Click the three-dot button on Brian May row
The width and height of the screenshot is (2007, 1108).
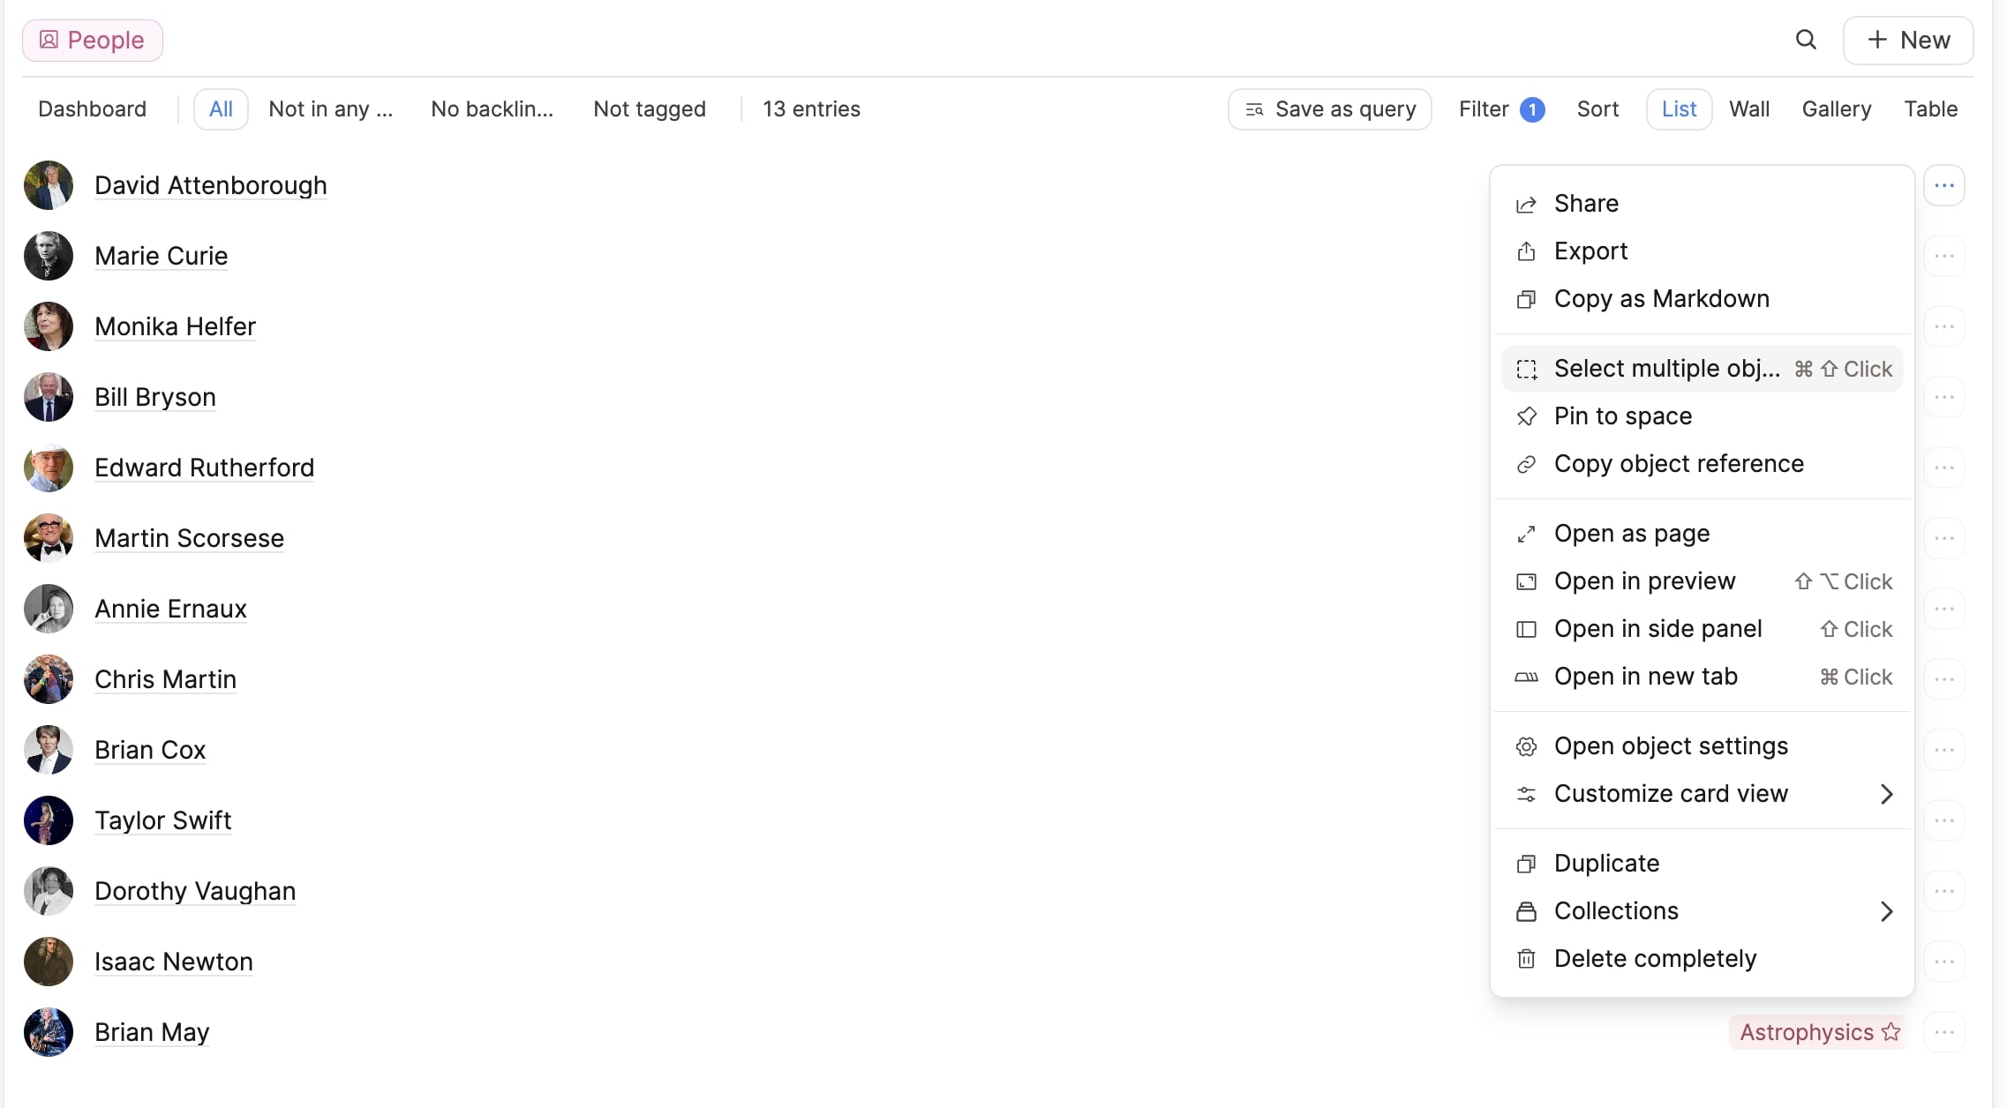(1943, 1032)
